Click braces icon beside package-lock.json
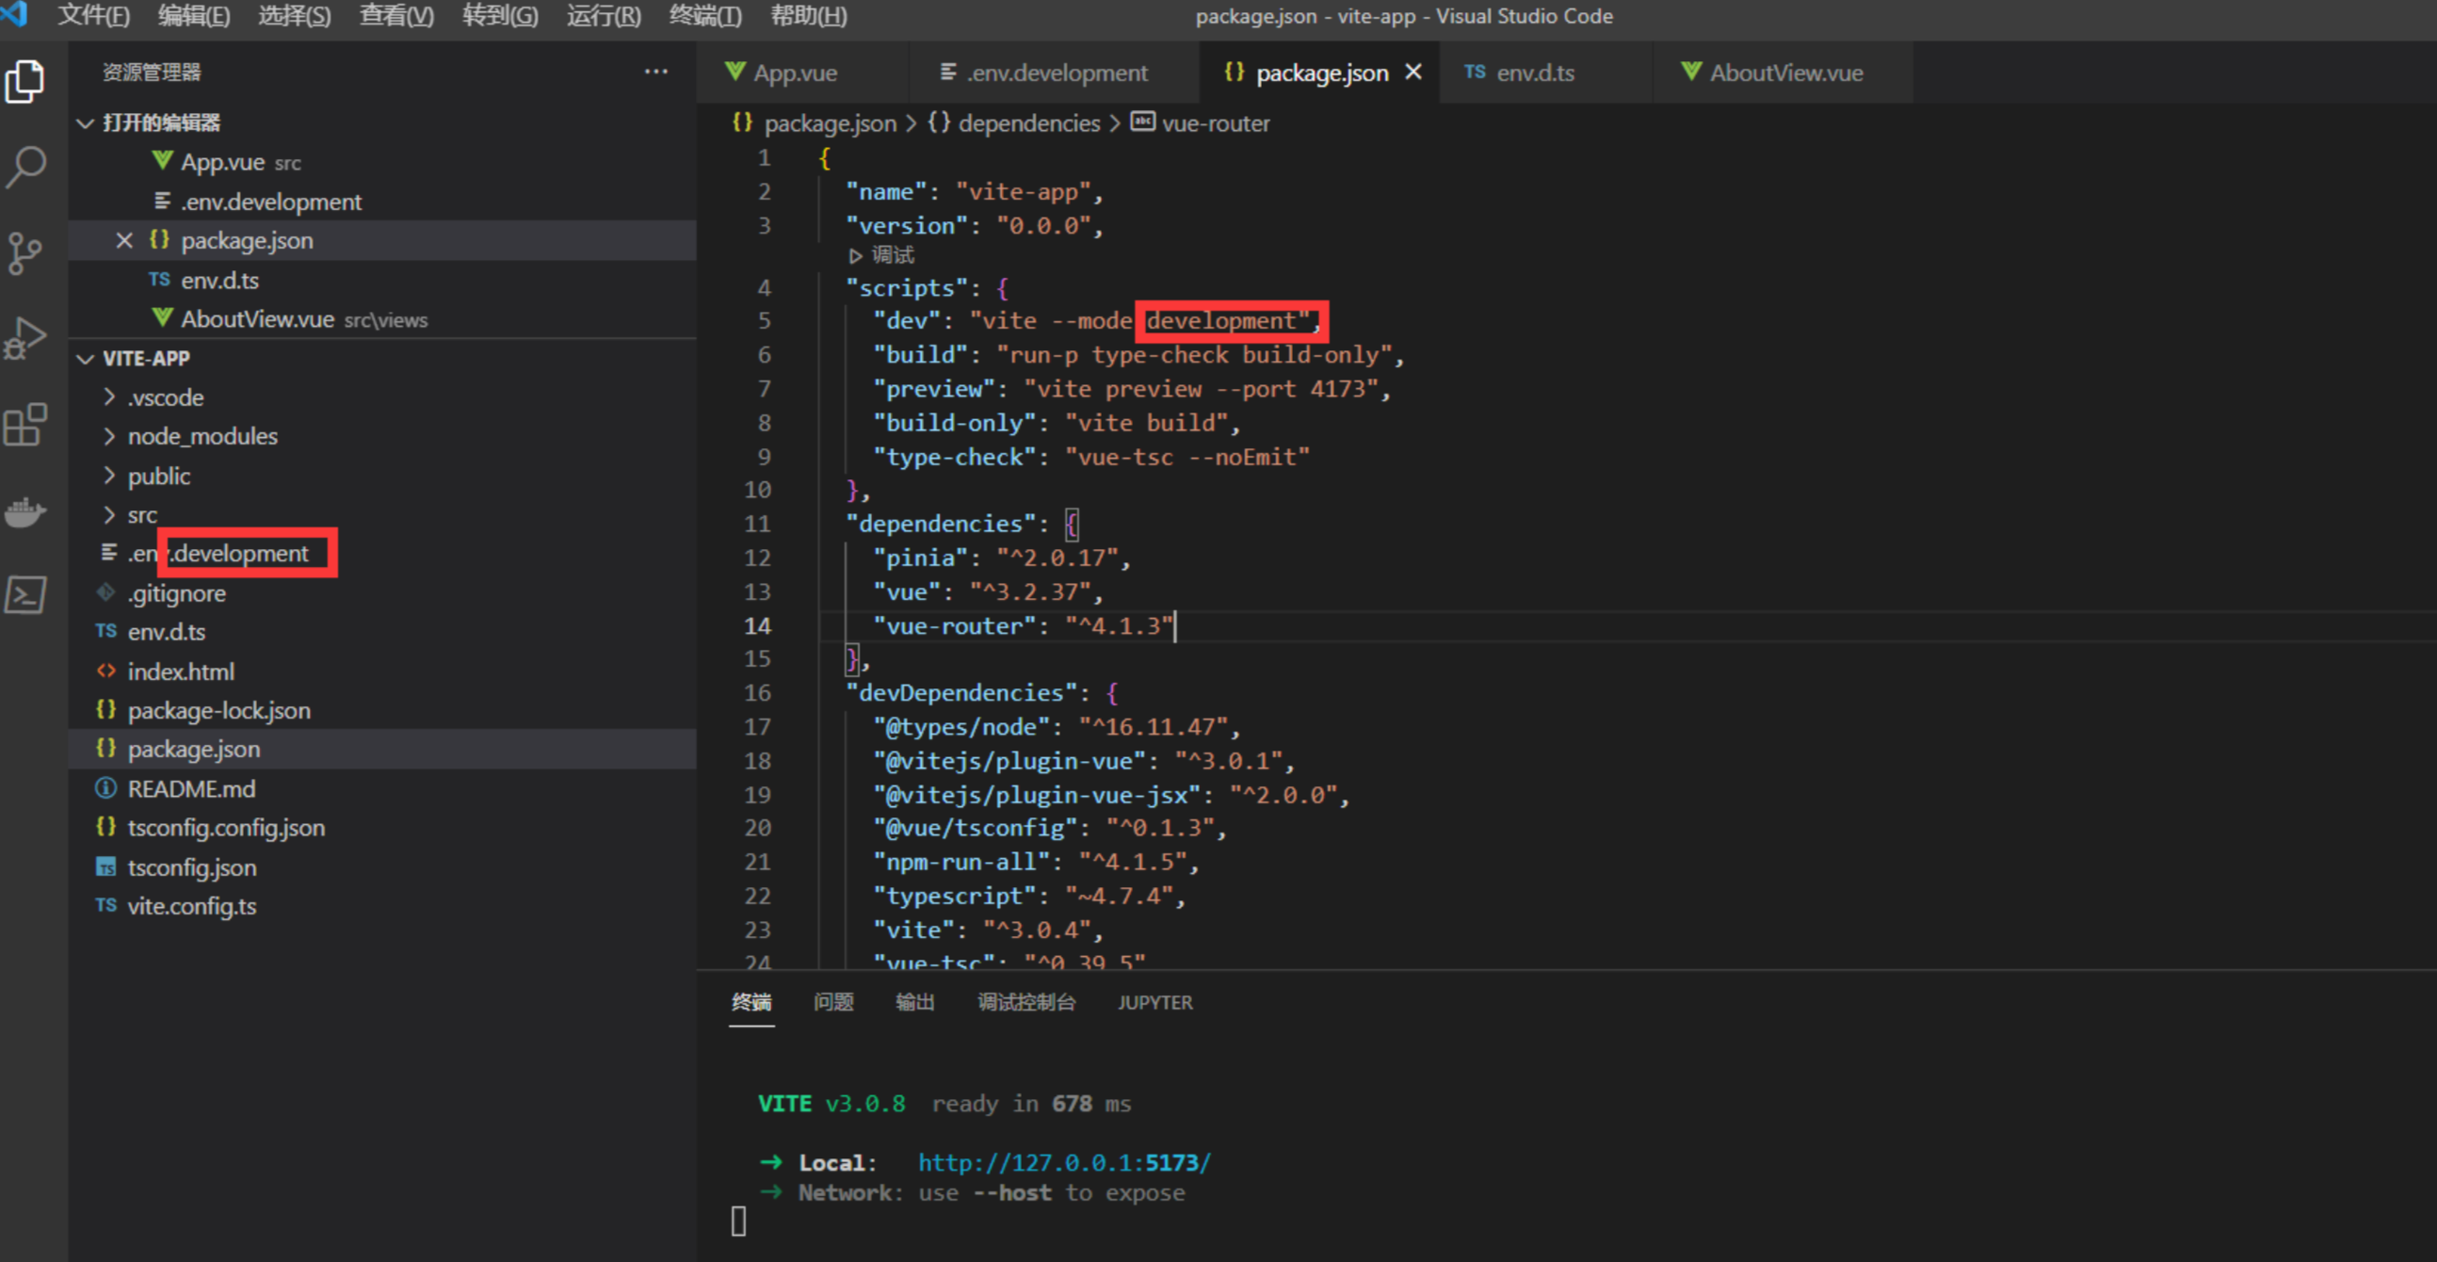The height and width of the screenshot is (1262, 2437). (106, 709)
